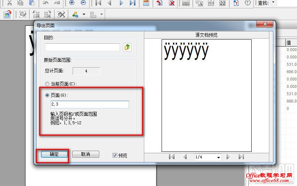Click the source document preview thumbnail
The width and height of the screenshot is (297, 186).
point(207,96)
